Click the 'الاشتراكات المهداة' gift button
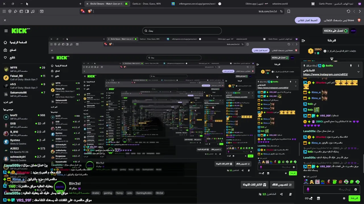 (254, 185)
